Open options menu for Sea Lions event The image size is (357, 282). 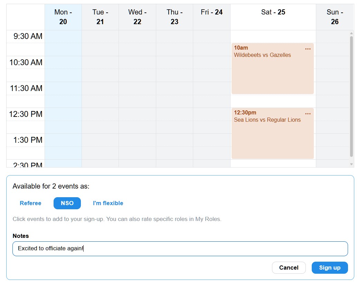point(308,113)
